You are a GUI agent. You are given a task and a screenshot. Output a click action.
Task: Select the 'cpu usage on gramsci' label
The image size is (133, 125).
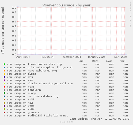(x=23, y=112)
